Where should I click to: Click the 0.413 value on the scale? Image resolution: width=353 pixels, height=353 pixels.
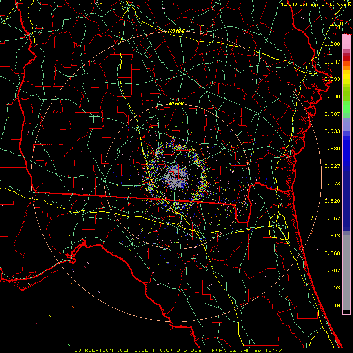pos(332,236)
